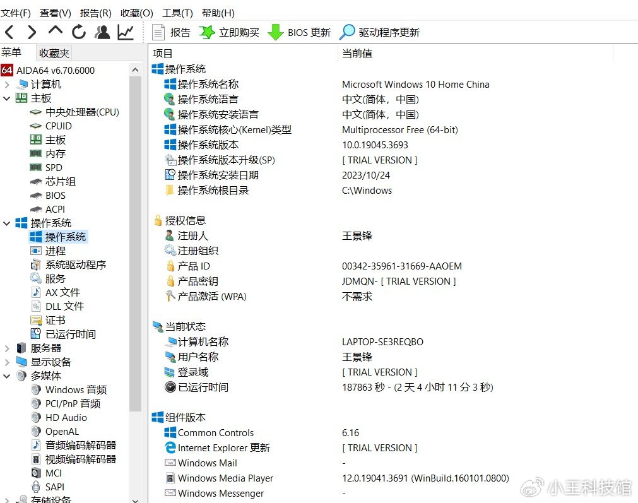The image size is (638, 503).
Task: Switch to the 收藏夹 tab
Action: (54, 53)
